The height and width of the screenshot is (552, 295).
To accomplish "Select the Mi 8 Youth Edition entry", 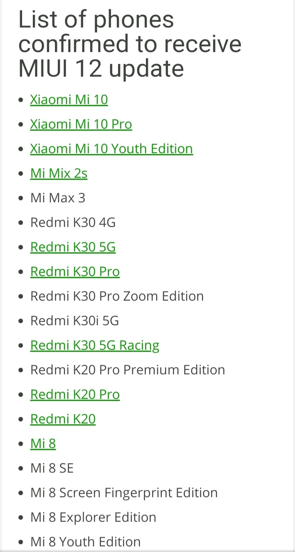I will pyautogui.click(x=85, y=542).
